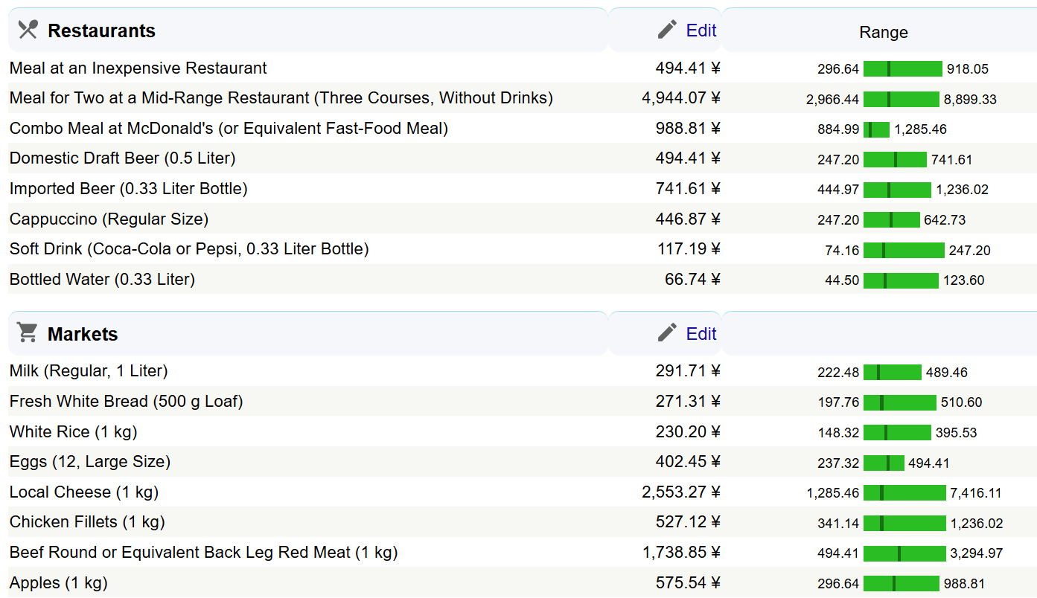The image size is (1037, 598).
Task: Click the Beef Round price 1,738.85 ¥
Action: coord(680,553)
